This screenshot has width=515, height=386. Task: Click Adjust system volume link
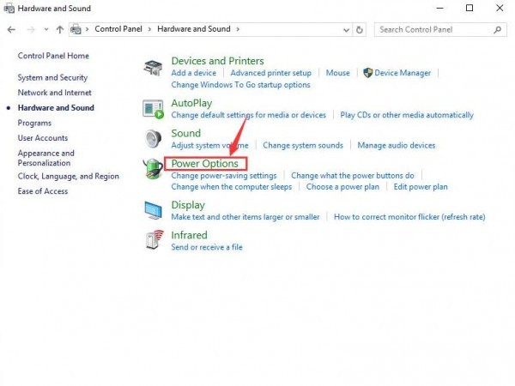coord(209,146)
